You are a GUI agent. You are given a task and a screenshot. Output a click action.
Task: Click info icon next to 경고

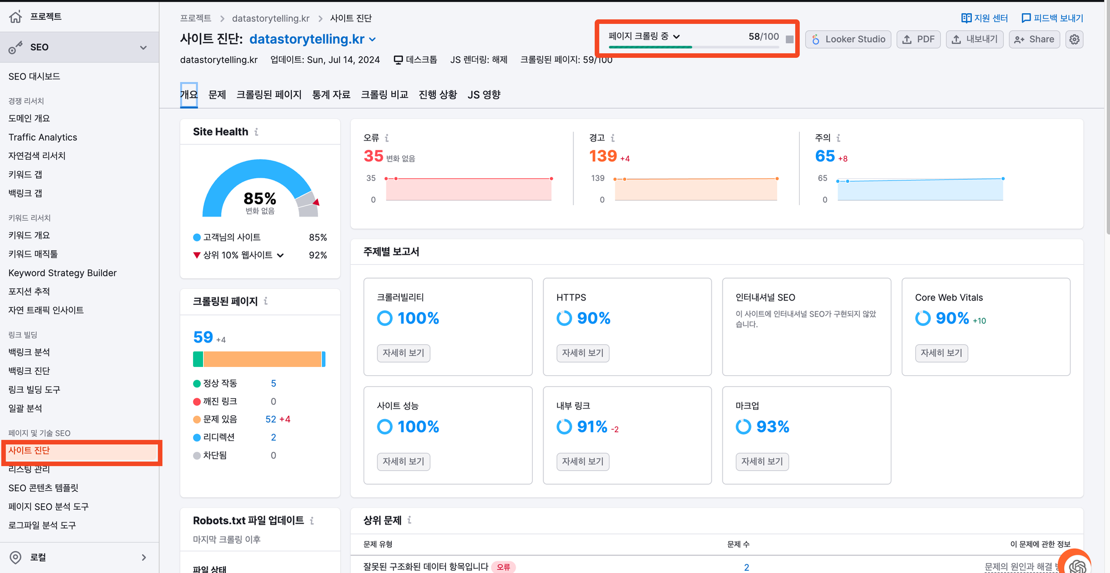pyautogui.click(x=613, y=138)
